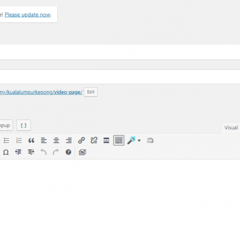Open the magic wand dropdown arrow
240x240 pixels.
point(139,141)
